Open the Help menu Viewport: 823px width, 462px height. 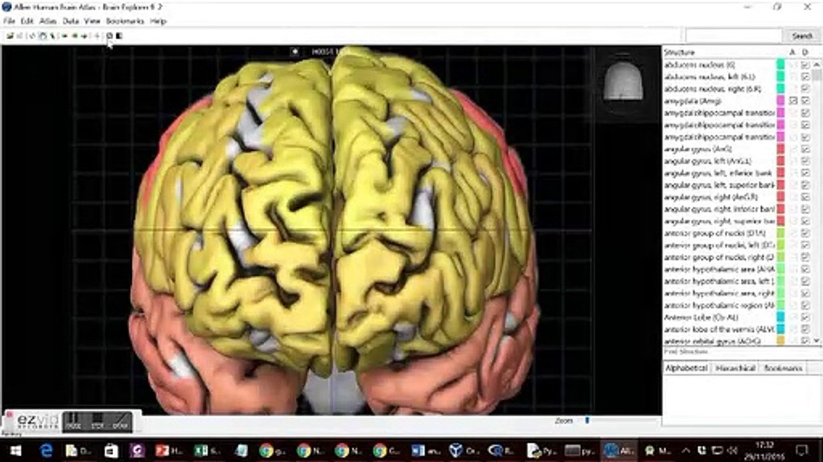tap(158, 21)
